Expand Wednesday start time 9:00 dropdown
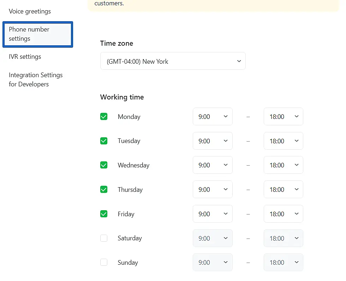This screenshot has height=281, width=346. [213, 165]
